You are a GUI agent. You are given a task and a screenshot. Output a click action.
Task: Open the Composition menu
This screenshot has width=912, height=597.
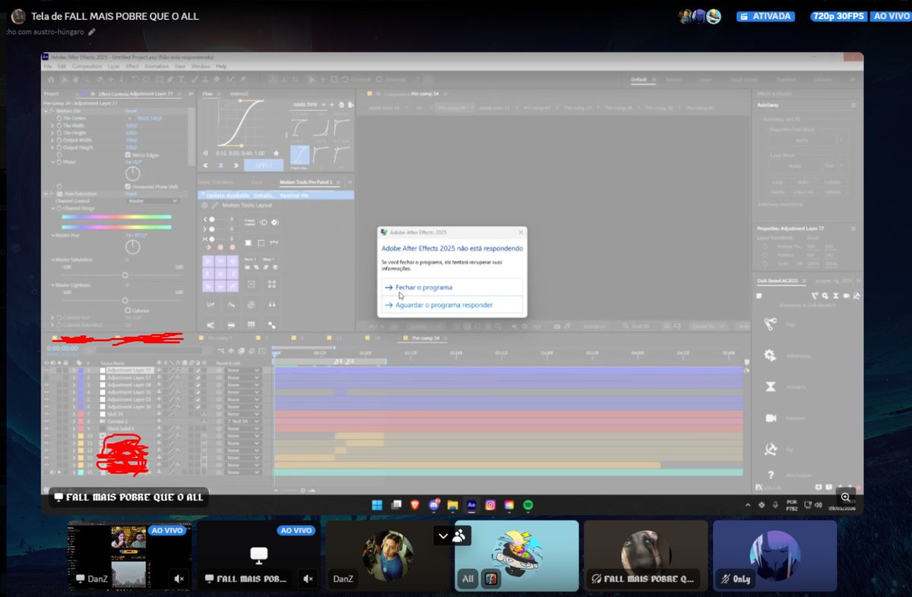(87, 67)
